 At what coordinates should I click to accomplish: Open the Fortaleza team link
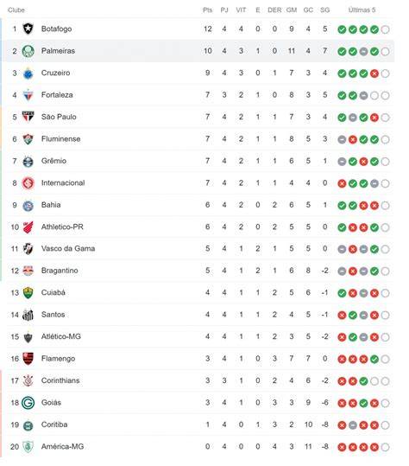57,95
